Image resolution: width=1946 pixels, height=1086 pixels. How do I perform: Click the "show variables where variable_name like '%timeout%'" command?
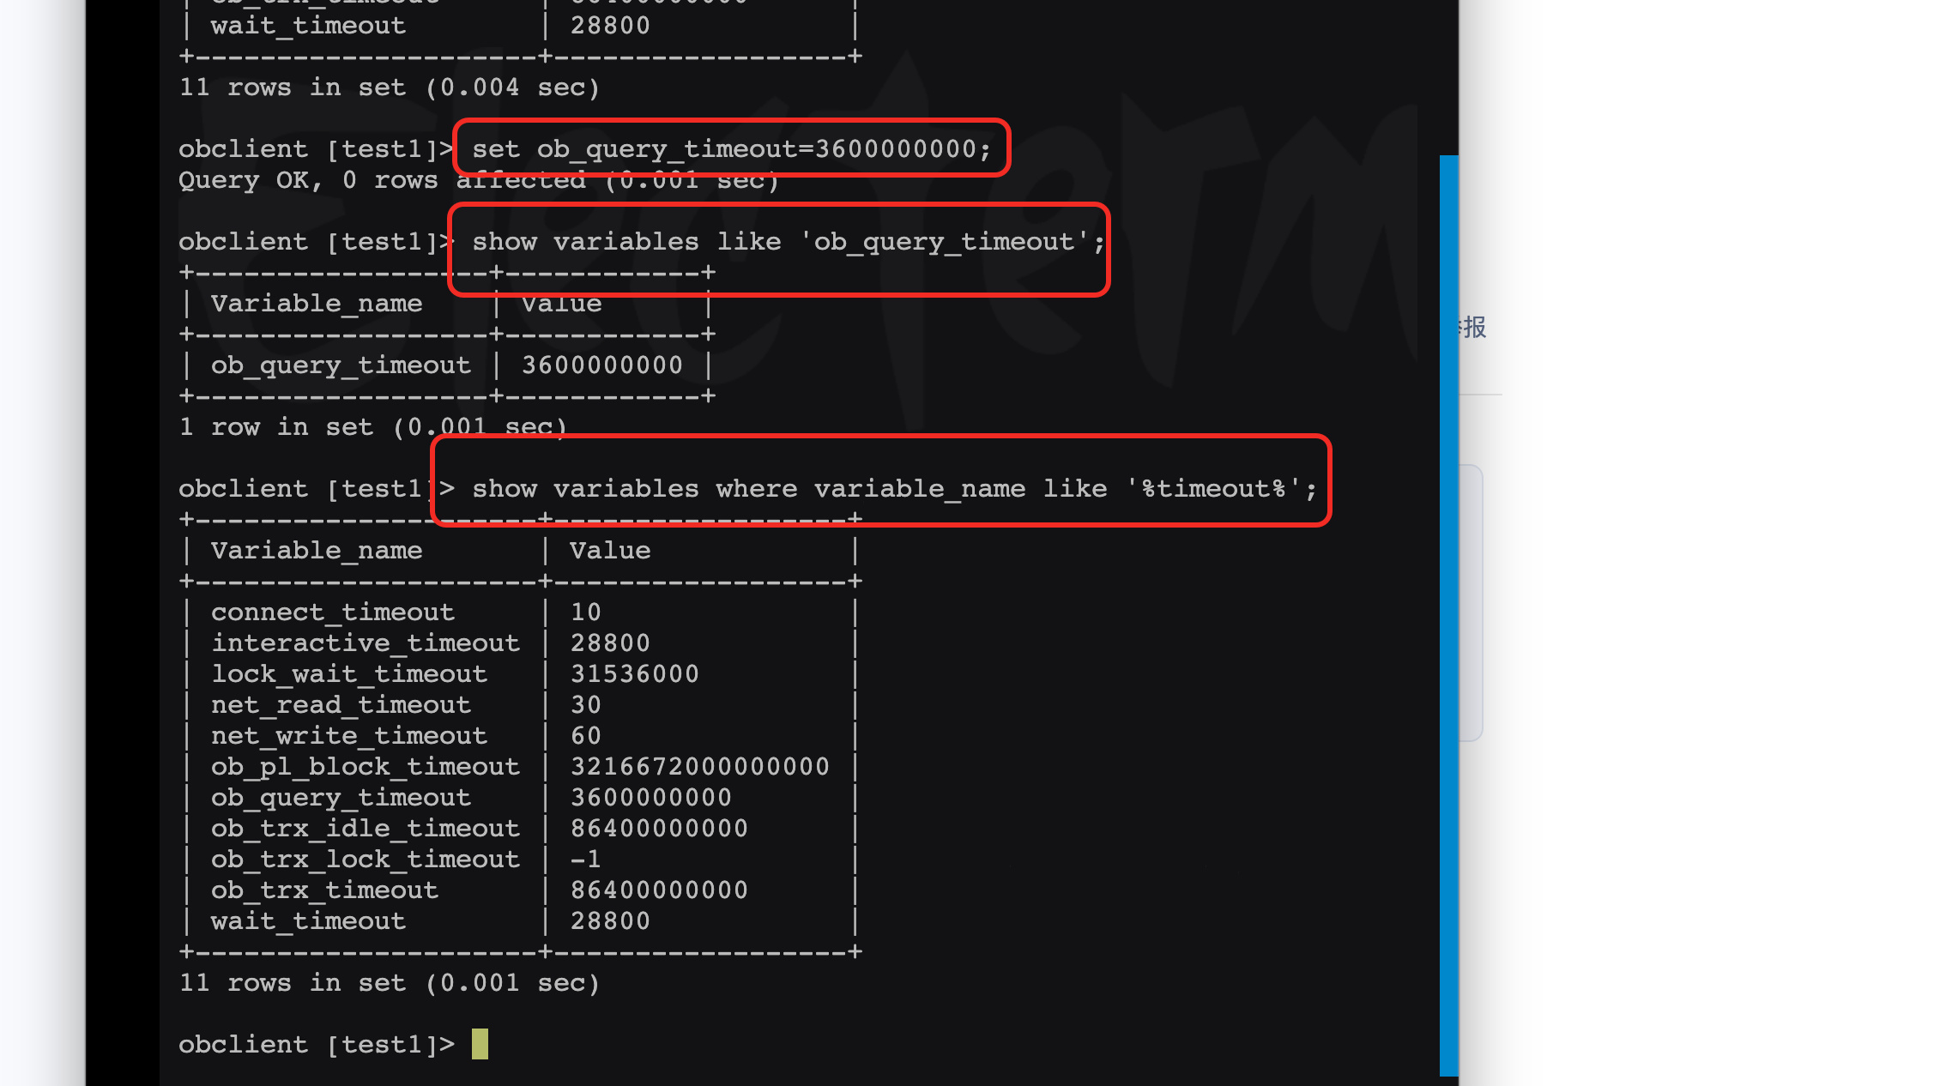point(893,489)
